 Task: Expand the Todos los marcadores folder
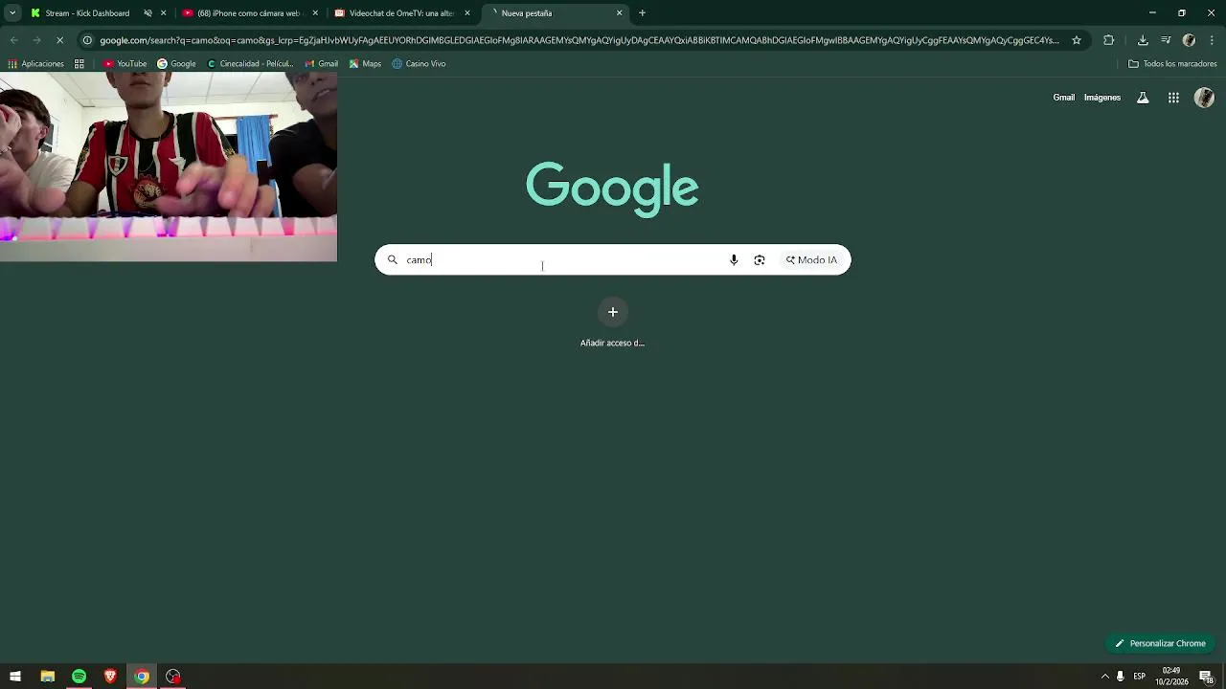click(1172, 64)
